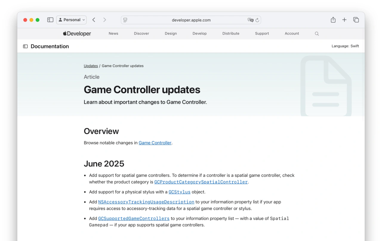382x241 pixels.
Task: Click the translate icon in address bar
Action: click(x=250, y=20)
